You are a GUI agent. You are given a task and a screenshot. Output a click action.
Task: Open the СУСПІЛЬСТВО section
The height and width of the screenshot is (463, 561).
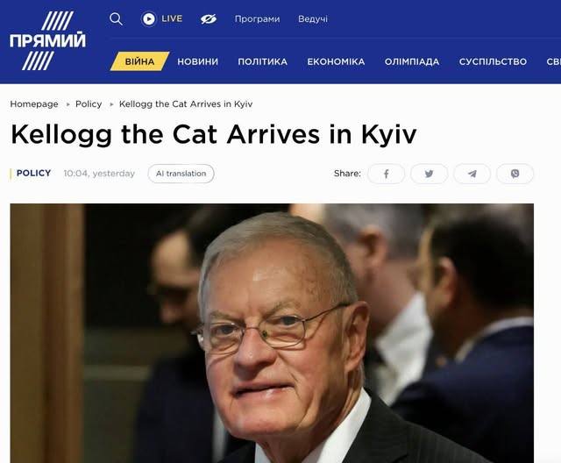pyautogui.click(x=493, y=61)
